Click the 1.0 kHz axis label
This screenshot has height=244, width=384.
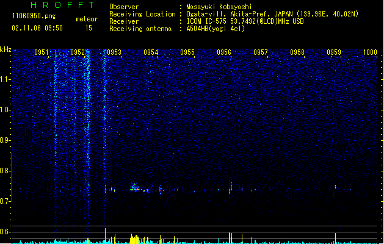5,110
